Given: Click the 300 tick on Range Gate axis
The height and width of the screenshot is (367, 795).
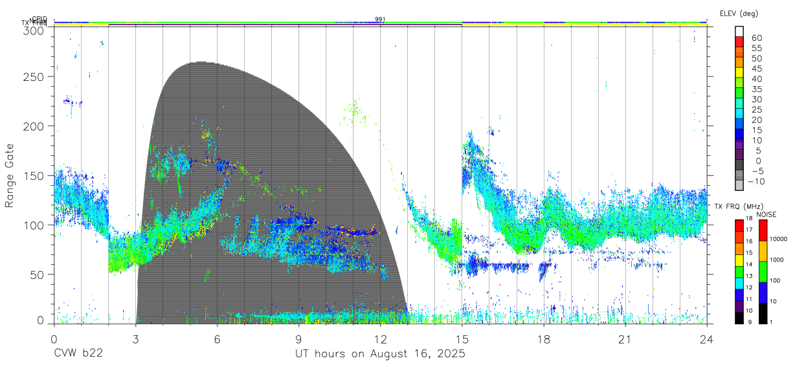Looking at the screenshot, I should 34,30.
